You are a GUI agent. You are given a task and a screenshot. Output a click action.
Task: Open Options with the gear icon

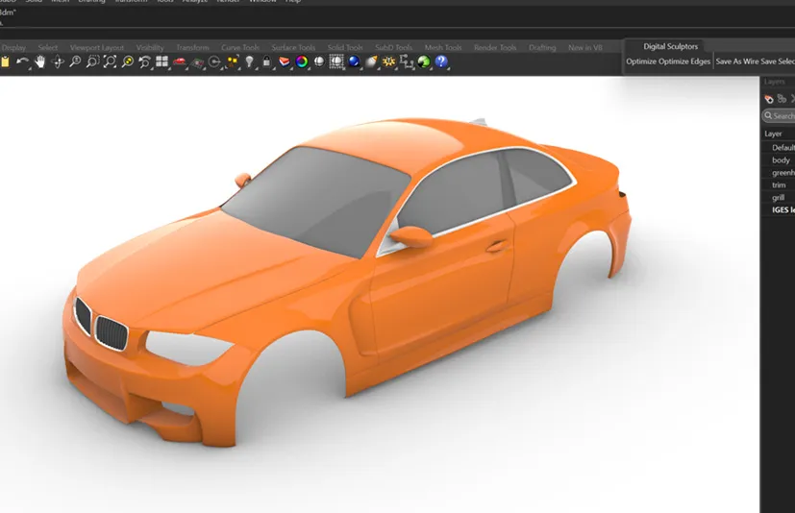pos(389,61)
